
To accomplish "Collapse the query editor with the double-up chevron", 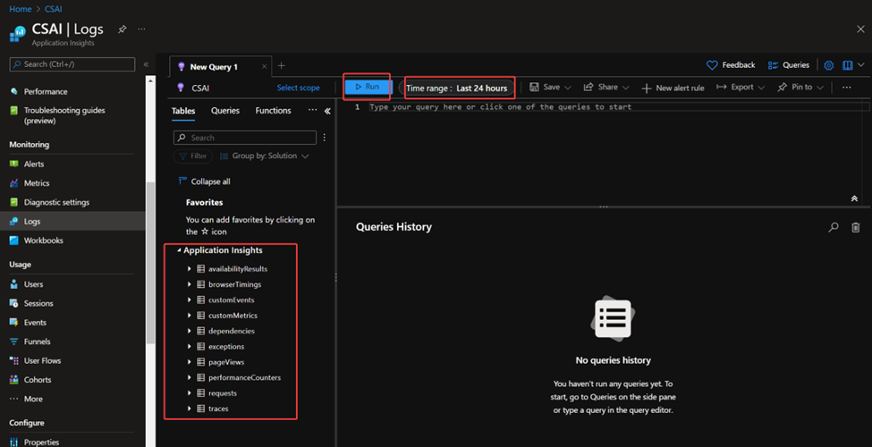I will [x=854, y=199].
